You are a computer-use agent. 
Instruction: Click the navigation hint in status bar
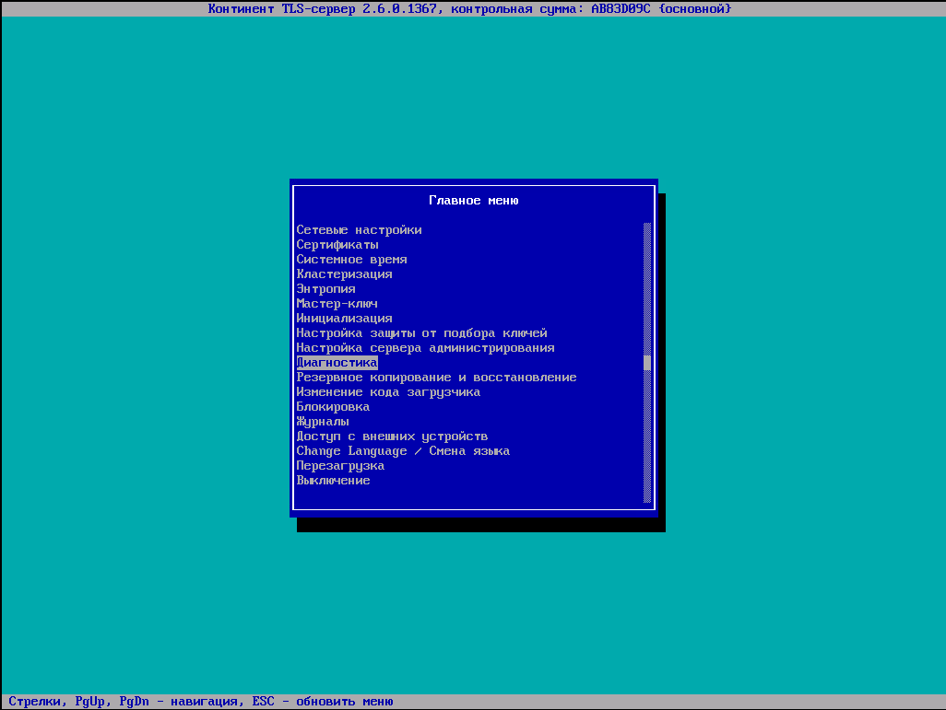pyautogui.click(x=201, y=702)
